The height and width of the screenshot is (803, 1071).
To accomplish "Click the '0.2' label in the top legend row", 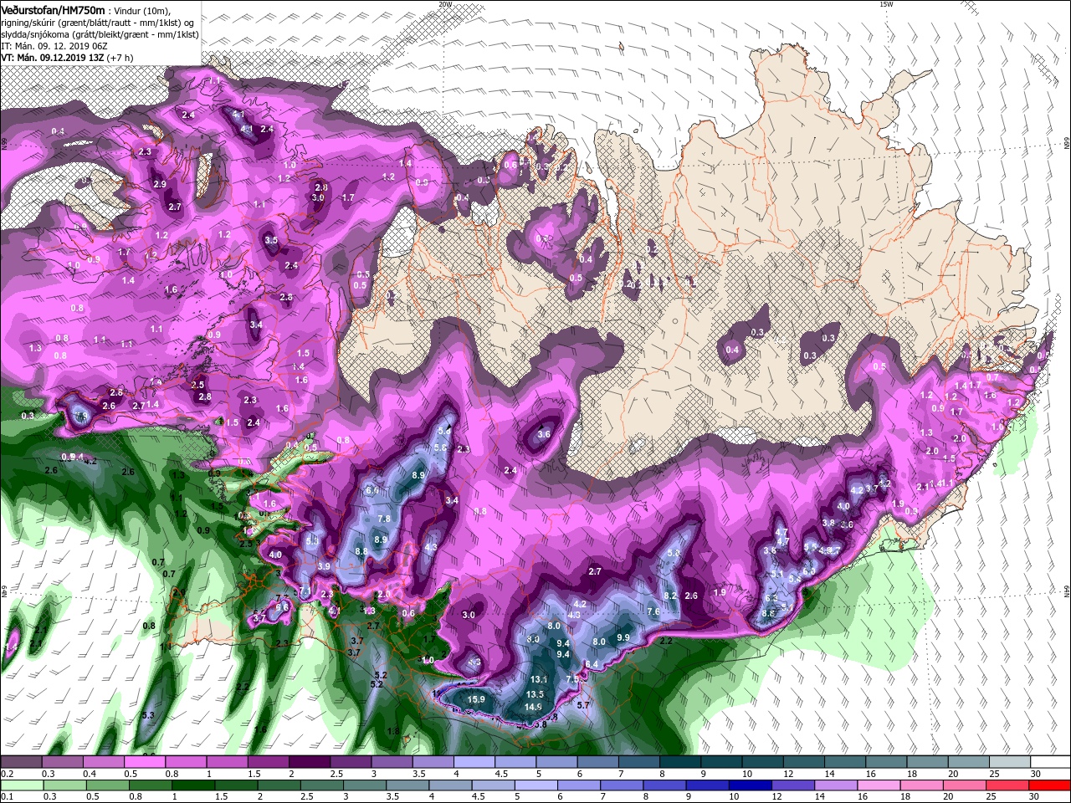I will click(8, 774).
